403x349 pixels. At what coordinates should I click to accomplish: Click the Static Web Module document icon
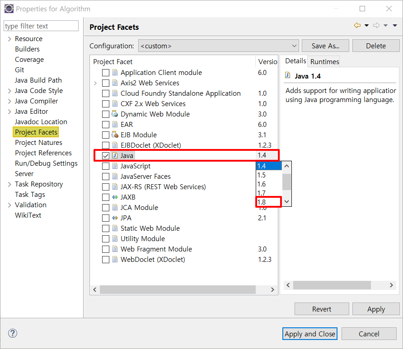pyautogui.click(x=115, y=228)
